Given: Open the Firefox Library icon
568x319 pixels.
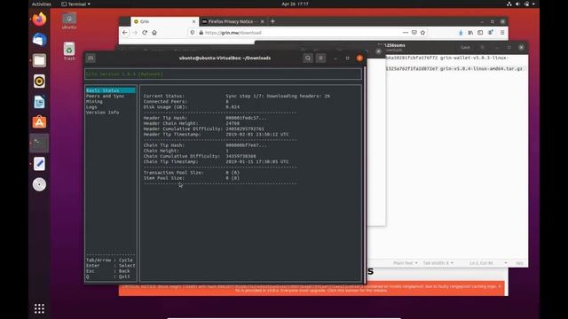Looking at the screenshot, I should (470, 33).
